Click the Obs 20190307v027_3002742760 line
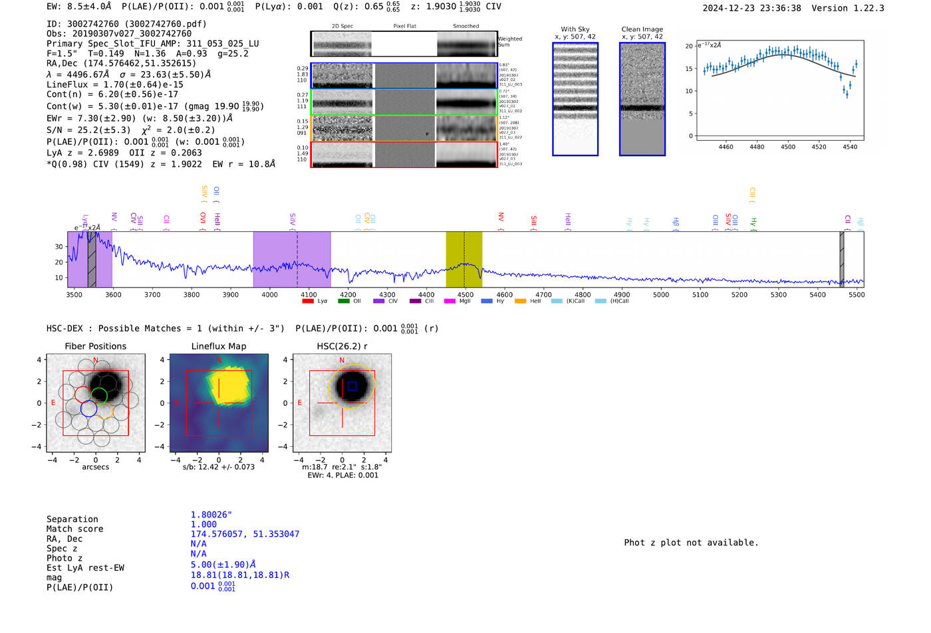The width and height of the screenshot is (931, 633). tap(119, 34)
